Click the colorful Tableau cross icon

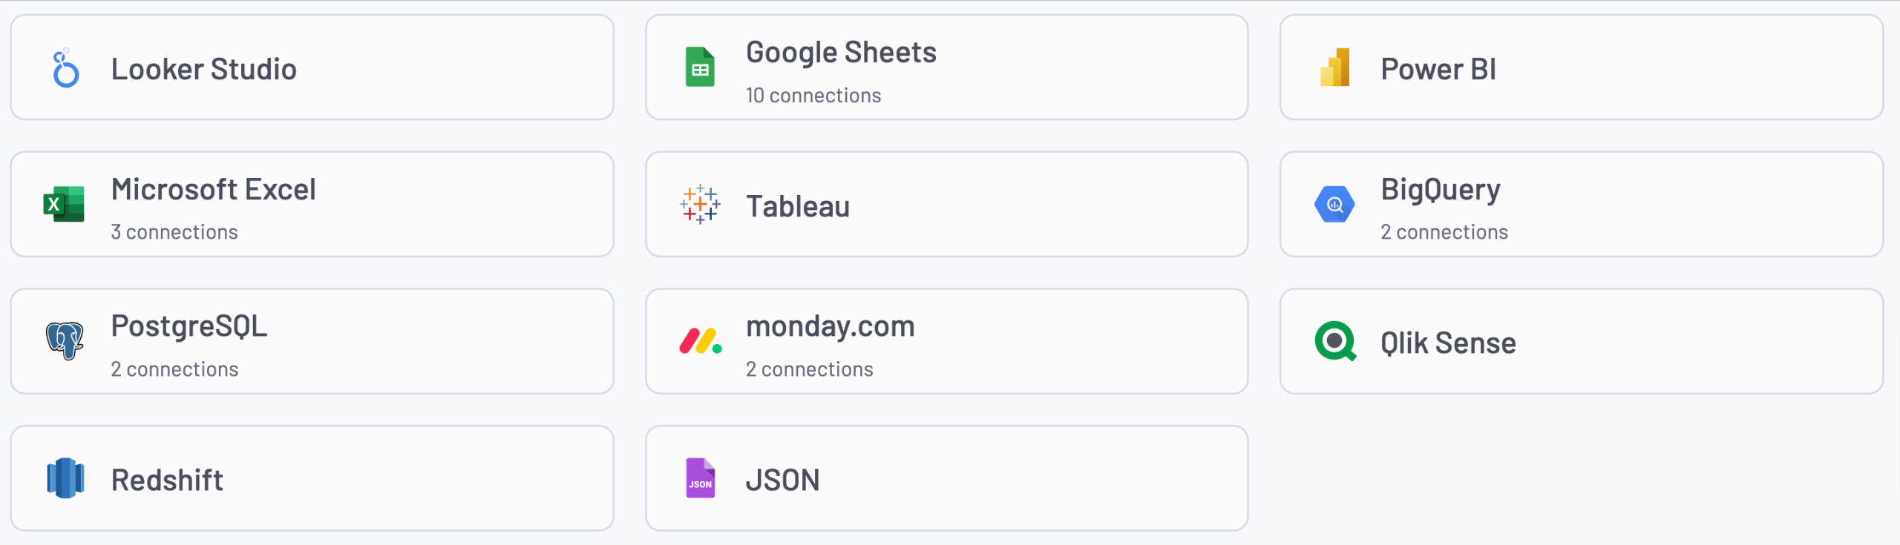[x=699, y=205]
